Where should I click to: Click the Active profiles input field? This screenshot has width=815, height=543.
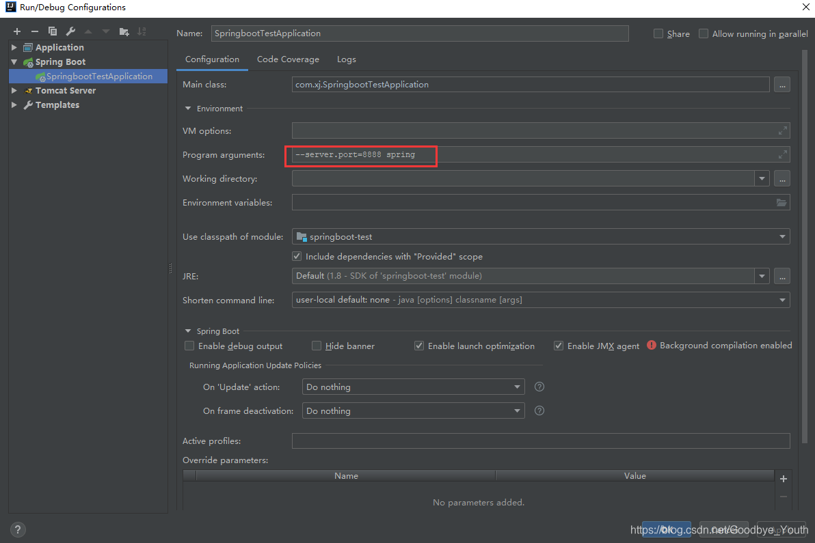[x=541, y=441]
